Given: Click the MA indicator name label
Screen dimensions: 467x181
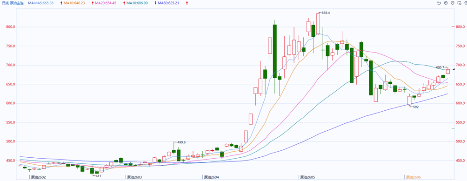Looking at the screenshot, I should point(31,3).
